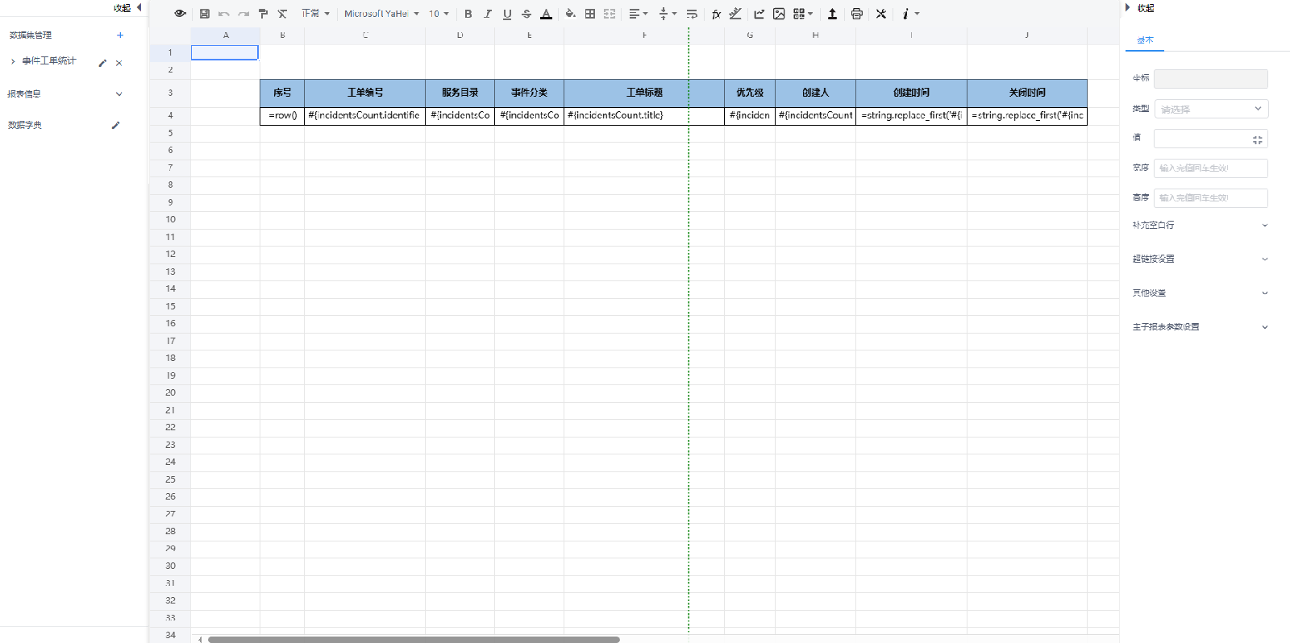Image resolution: width=1290 pixels, height=643 pixels.
Task: Select the 工单标题 header cell
Action: click(x=644, y=93)
